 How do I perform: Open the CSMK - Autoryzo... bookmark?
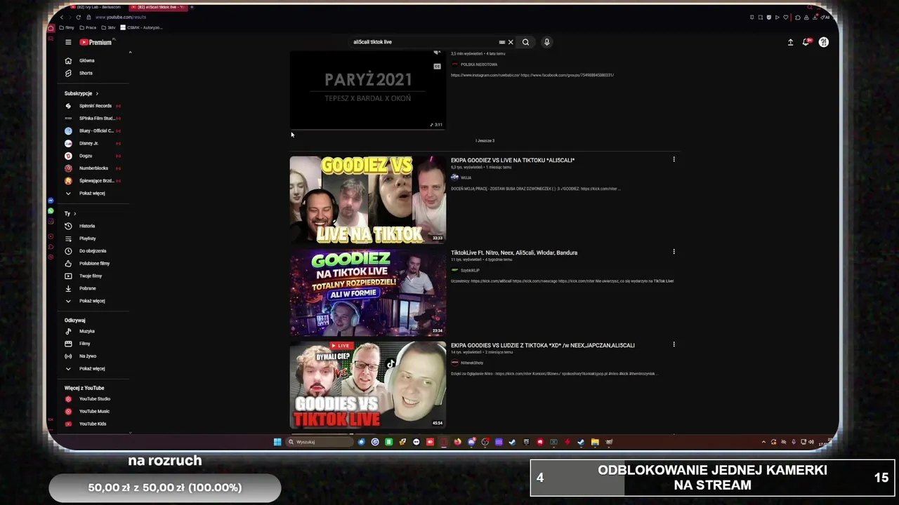[x=141, y=27]
